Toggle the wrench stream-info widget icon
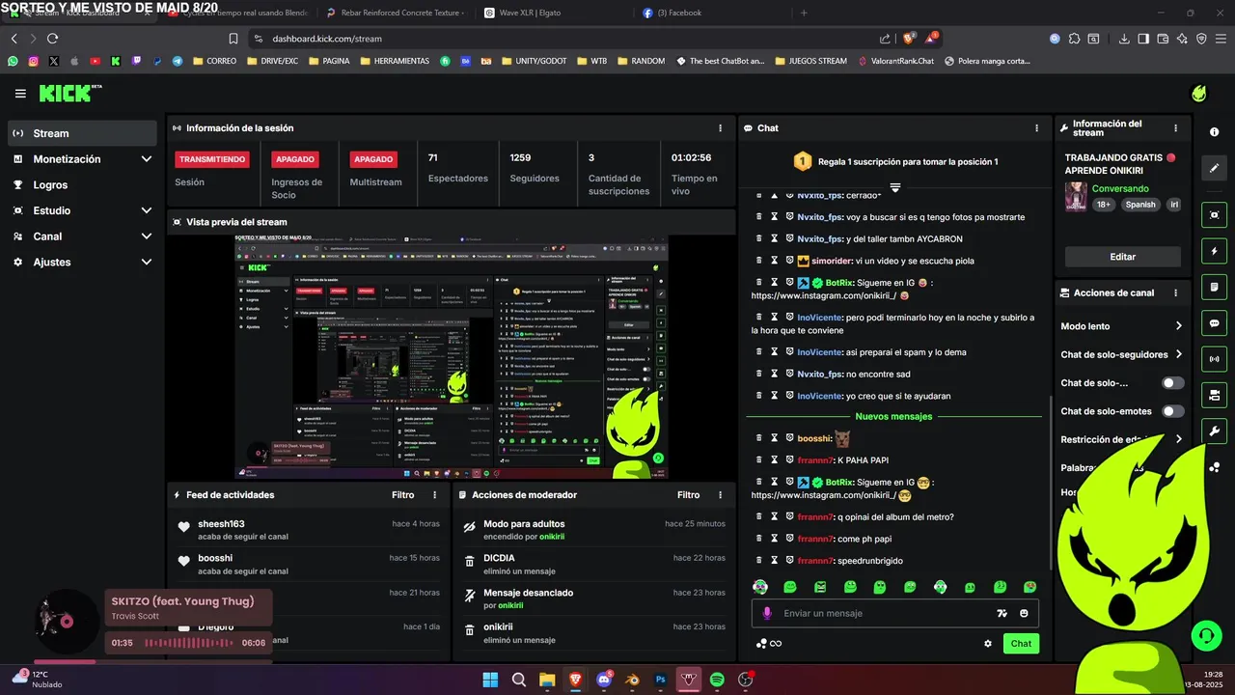Viewport: 1235px width, 695px height. click(x=1214, y=431)
